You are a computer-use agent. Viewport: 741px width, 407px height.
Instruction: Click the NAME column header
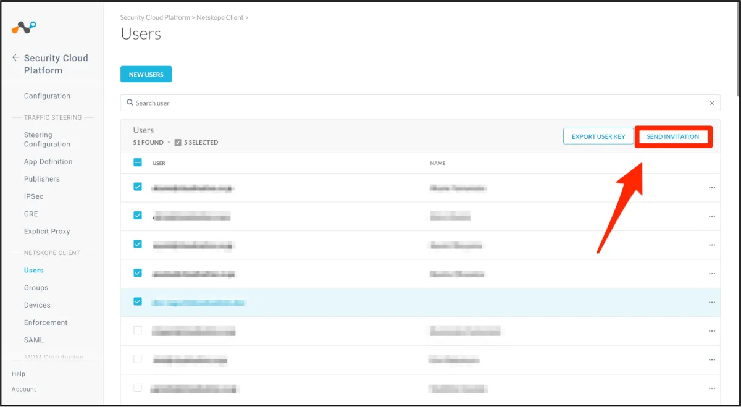coord(438,163)
